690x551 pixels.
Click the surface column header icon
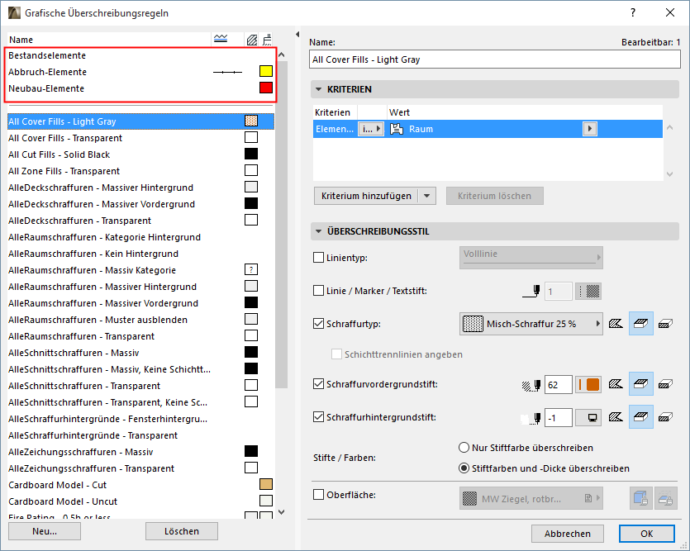coord(267,40)
